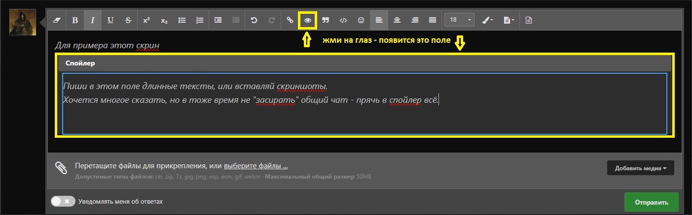Apply superscript formatting
This screenshot has height=215, width=692.
(146, 20)
